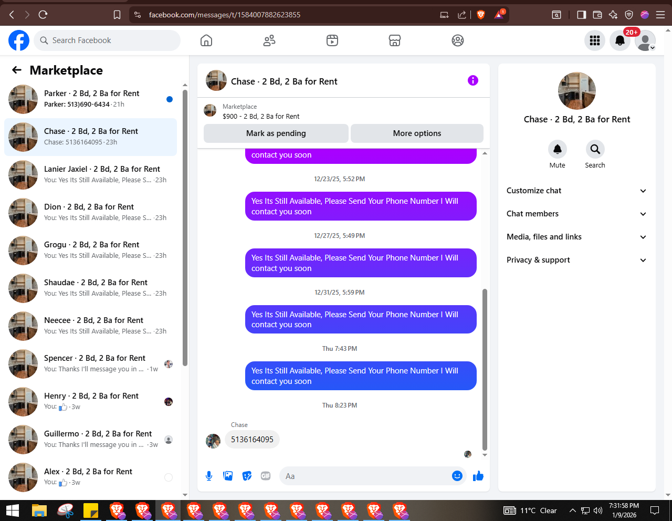Open Henry's conversation
Viewport: 672px width, 521px height.
[x=90, y=402]
